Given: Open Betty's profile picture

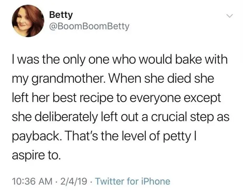Looking at the screenshot, I should (x=28, y=21).
